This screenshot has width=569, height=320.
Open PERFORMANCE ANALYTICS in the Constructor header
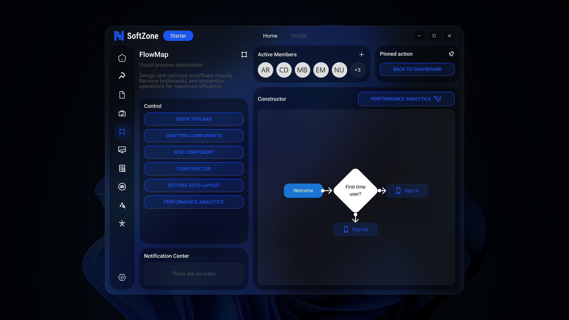tap(406, 99)
